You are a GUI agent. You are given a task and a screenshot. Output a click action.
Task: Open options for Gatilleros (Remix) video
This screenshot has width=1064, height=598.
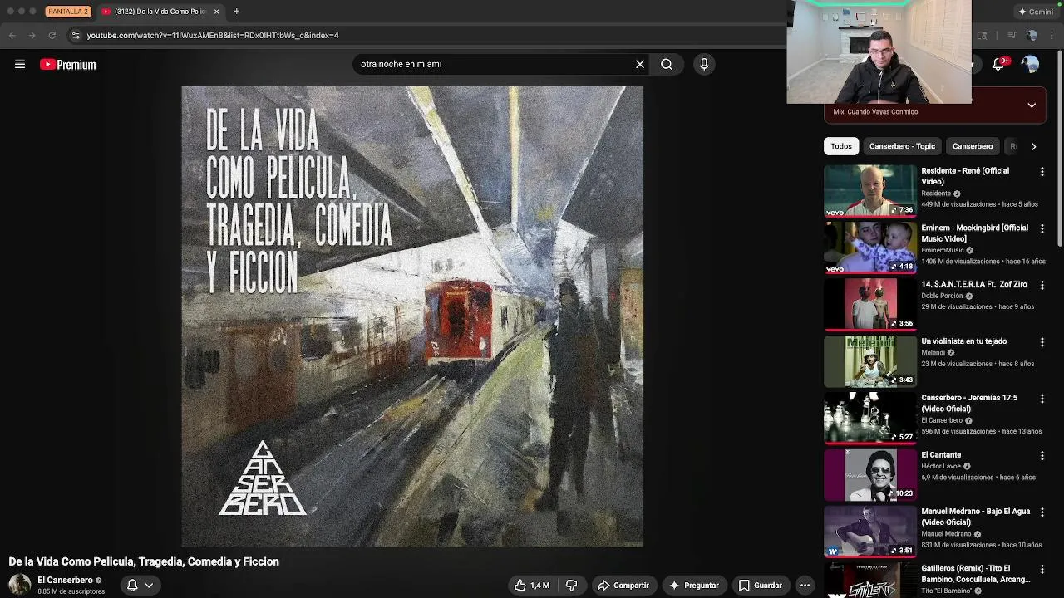tap(1042, 569)
